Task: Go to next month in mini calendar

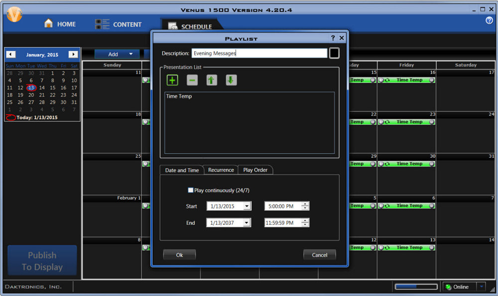Action: tap(73, 55)
